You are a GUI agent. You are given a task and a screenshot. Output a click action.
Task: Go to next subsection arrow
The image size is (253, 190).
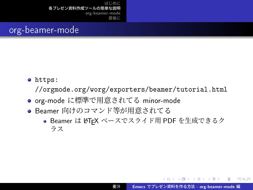coord(203,179)
